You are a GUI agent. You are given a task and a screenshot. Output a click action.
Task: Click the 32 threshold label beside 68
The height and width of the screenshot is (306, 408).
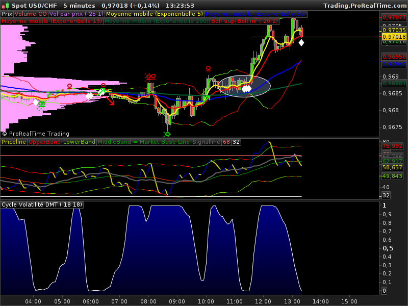[236, 142]
